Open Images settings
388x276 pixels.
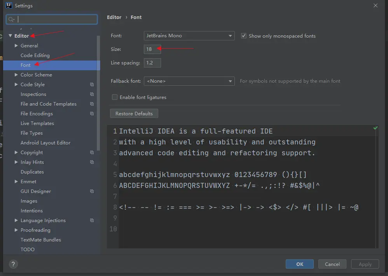(29, 201)
